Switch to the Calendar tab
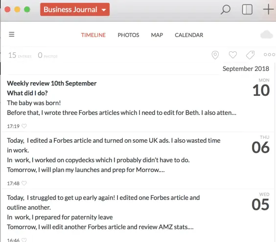Viewport: 276px width, 242px height. 189,35
